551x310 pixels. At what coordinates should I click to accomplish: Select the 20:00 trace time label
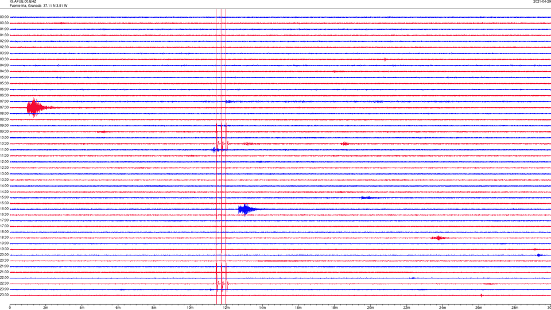4,255
